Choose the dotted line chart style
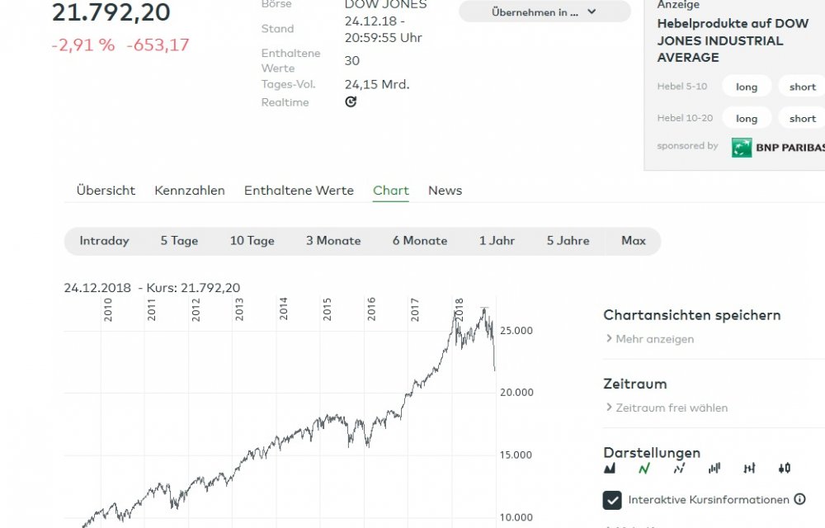The image size is (825, 528). [679, 468]
